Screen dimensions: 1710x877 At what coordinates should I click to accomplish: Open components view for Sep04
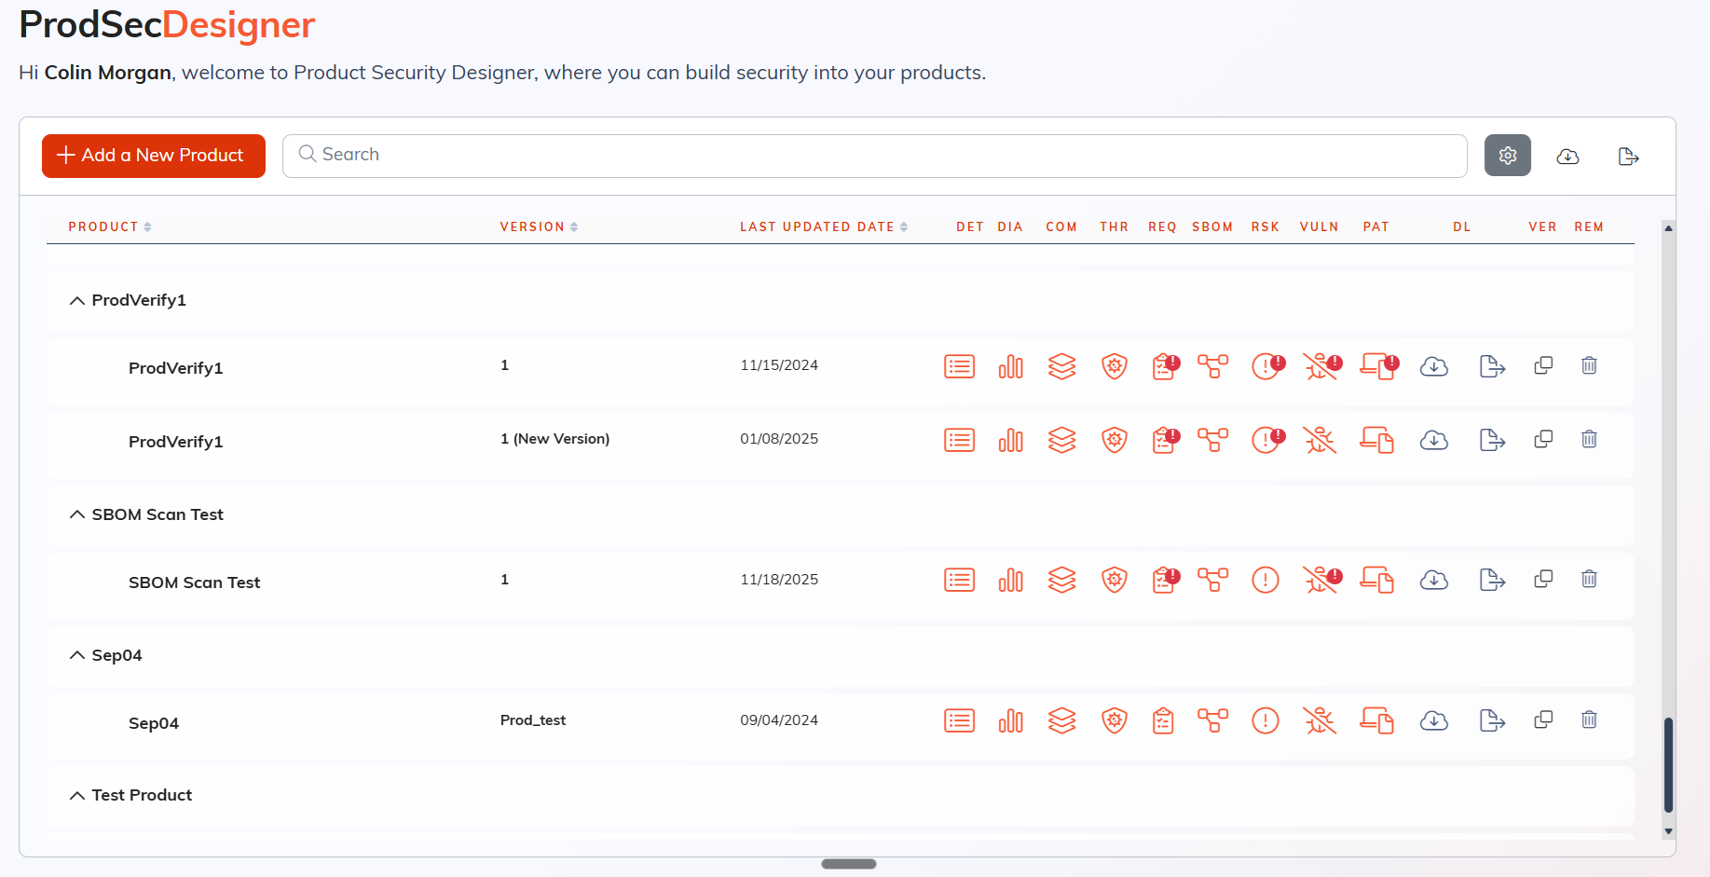pyautogui.click(x=1062, y=719)
